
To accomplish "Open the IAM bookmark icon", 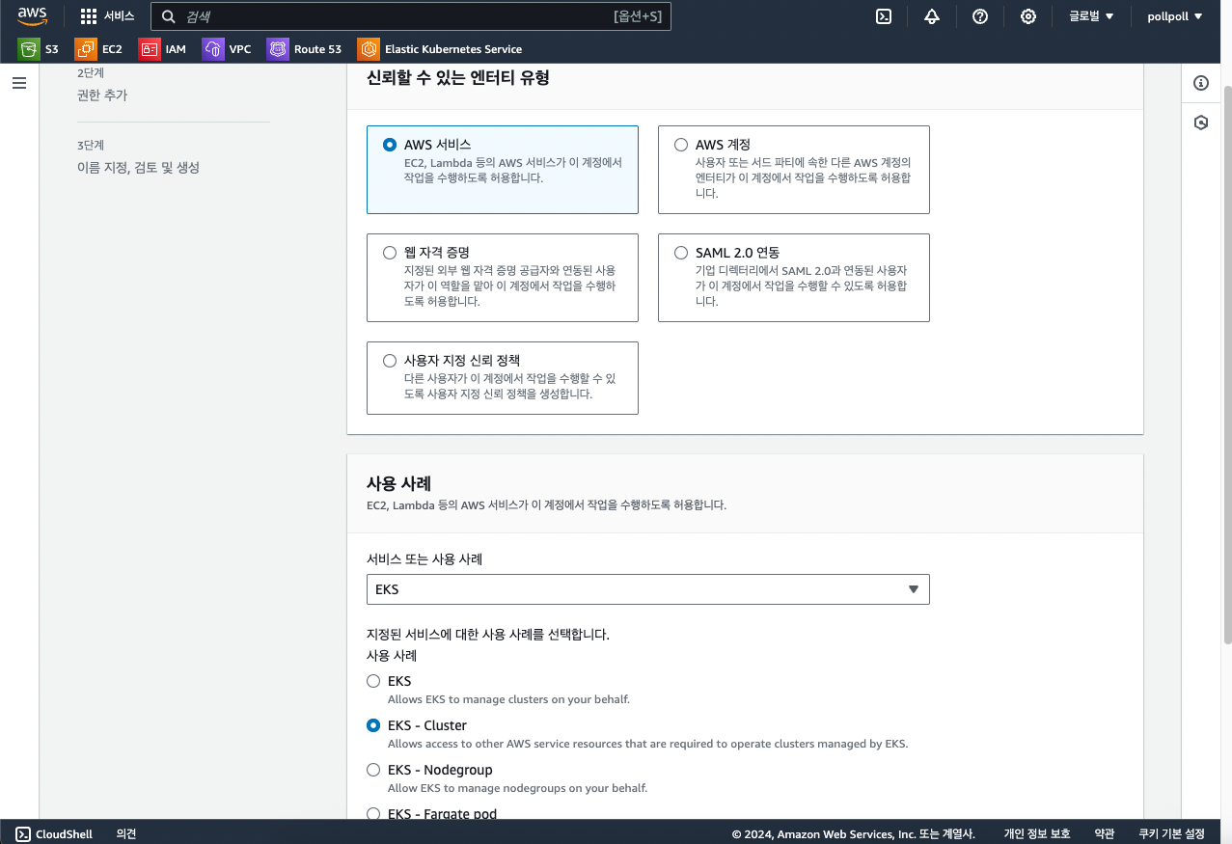I will [150, 49].
